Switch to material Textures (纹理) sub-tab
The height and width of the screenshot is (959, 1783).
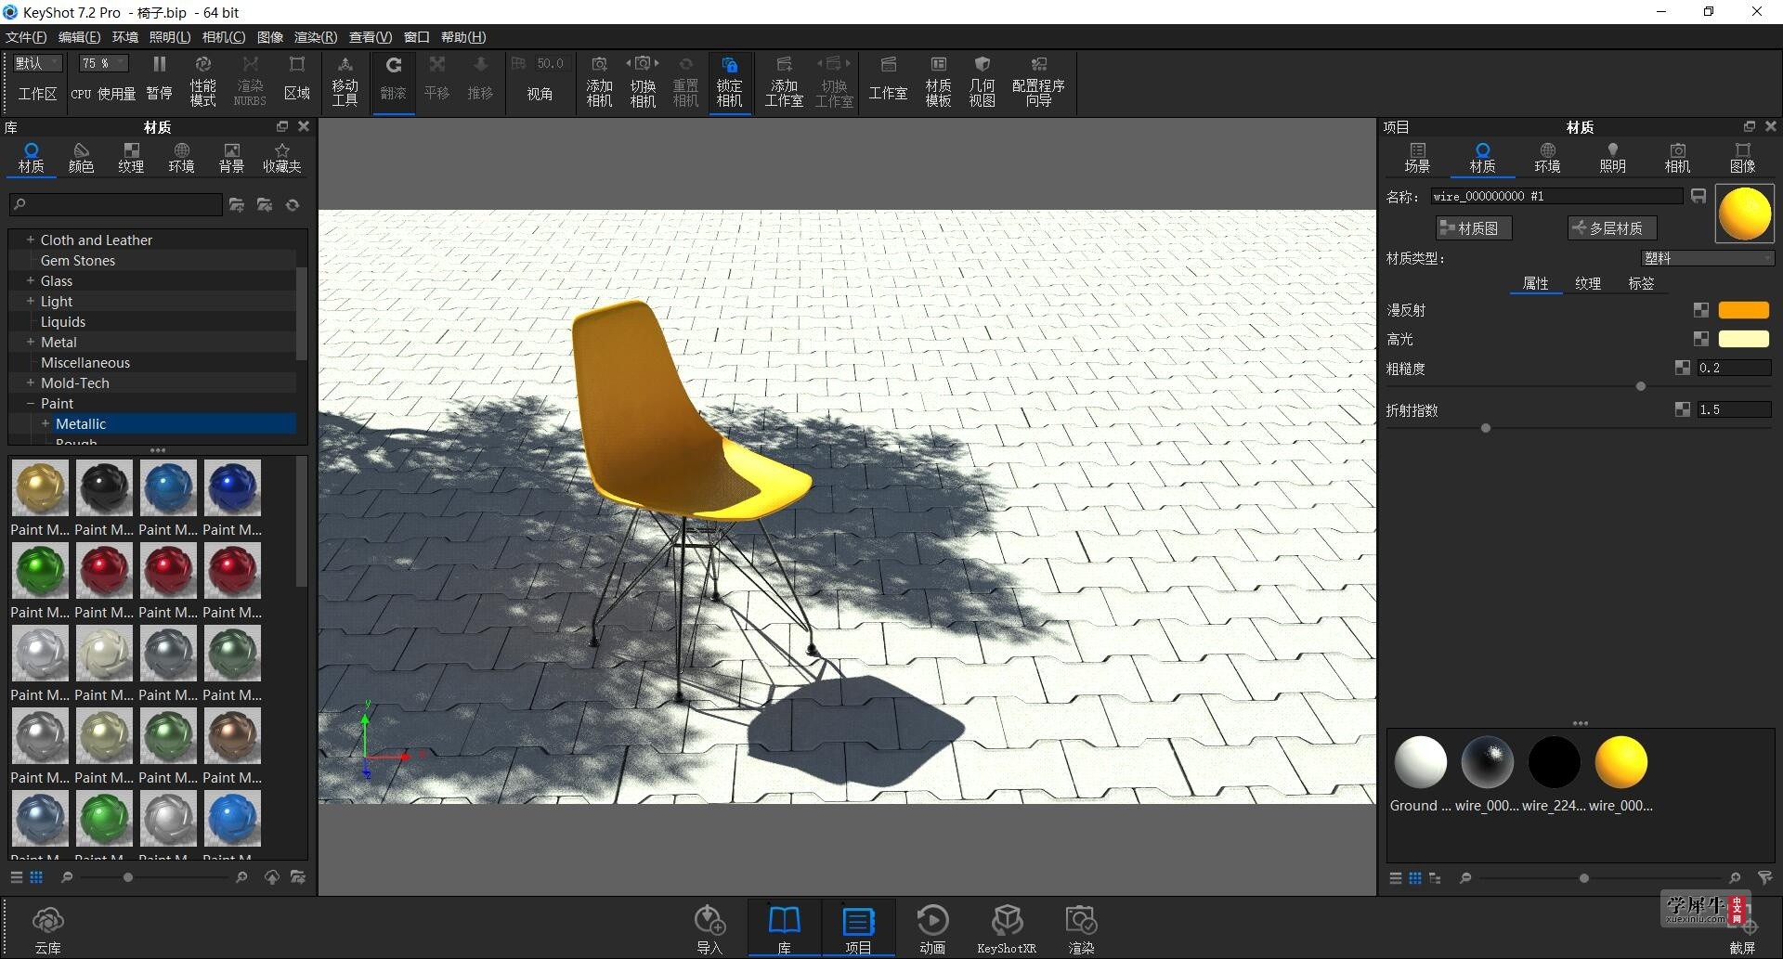tap(1588, 283)
